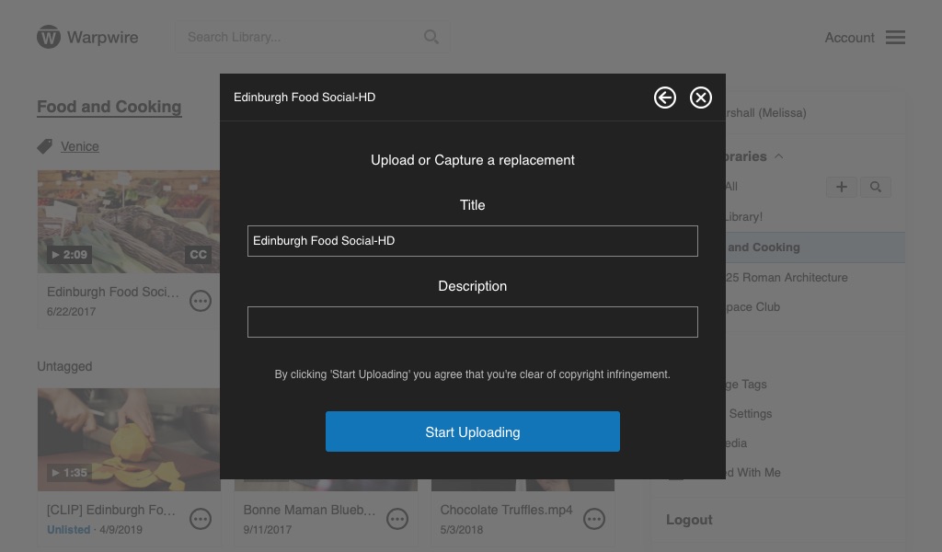Screen dimensions: 942x552
Task: Click the 1:35 play duration badge
Action: point(70,473)
